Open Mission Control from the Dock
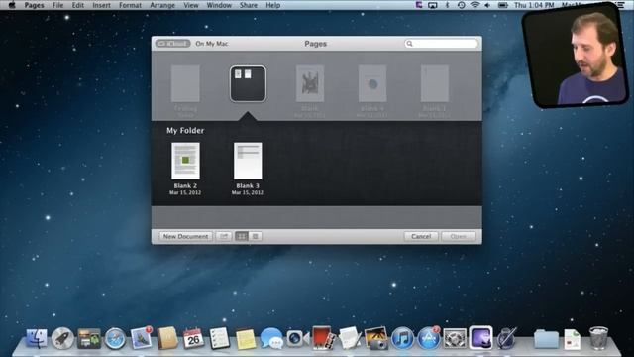Image resolution: width=634 pixels, height=357 pixels. click(x=88, y=338)
